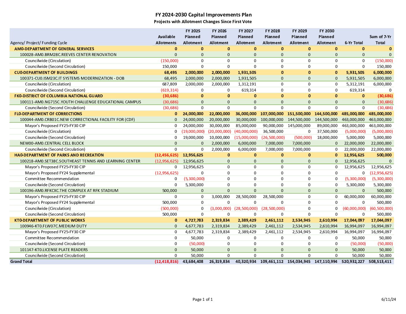Image resolution: width=406 pixels, height=314 pixels.
Task: Select the 'Available Allotments' column header
Action: pos(166,40)
